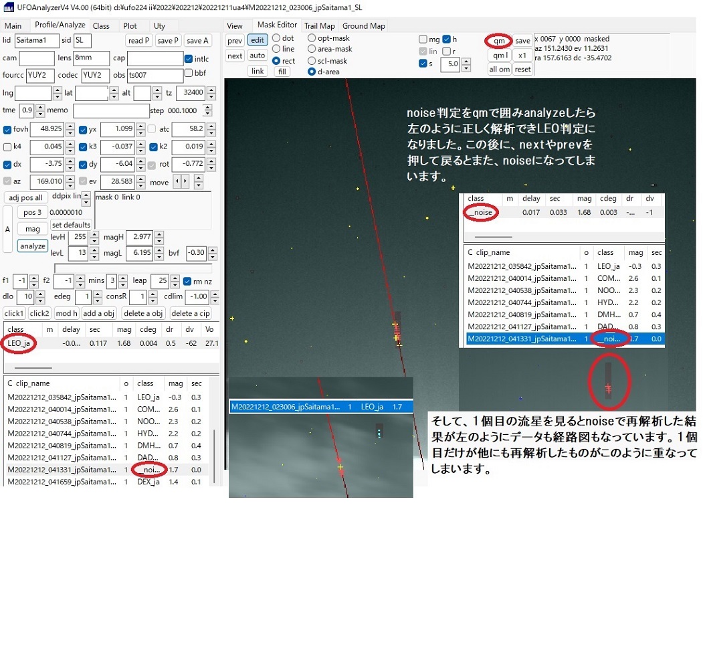The height and width of the screenshot is (651, 703).
Task: Switch to the Trail Map tab
Action: (318, 25)
